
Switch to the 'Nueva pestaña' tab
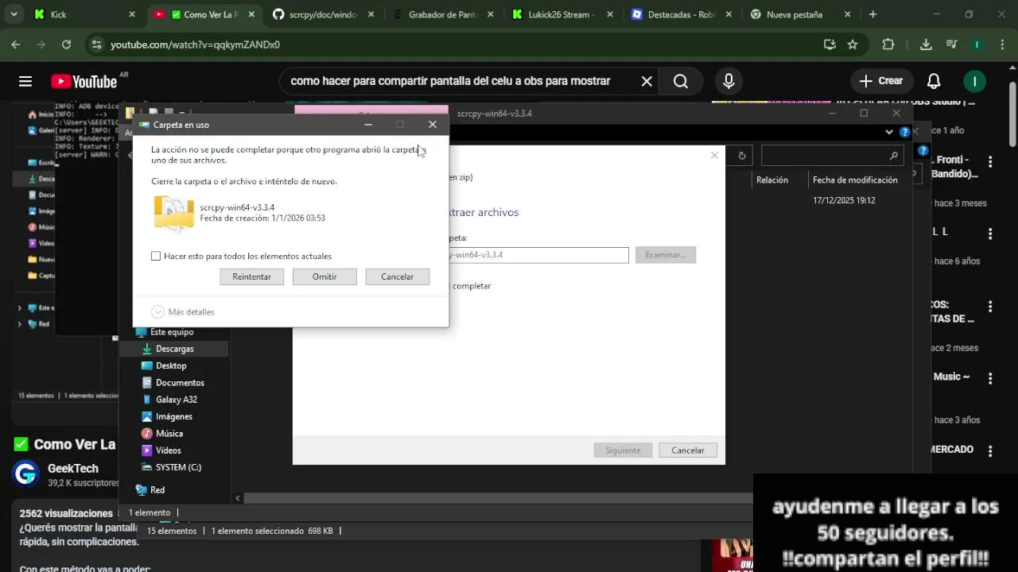click(x=801, y=14)
